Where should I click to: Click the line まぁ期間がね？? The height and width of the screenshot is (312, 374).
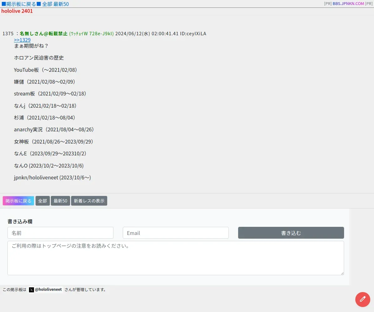[31, 46]
